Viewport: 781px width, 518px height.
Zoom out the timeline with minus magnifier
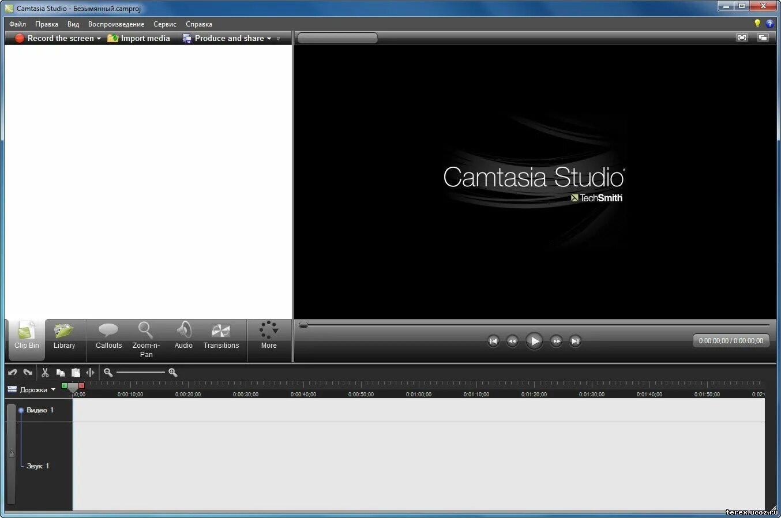[108, 373]
